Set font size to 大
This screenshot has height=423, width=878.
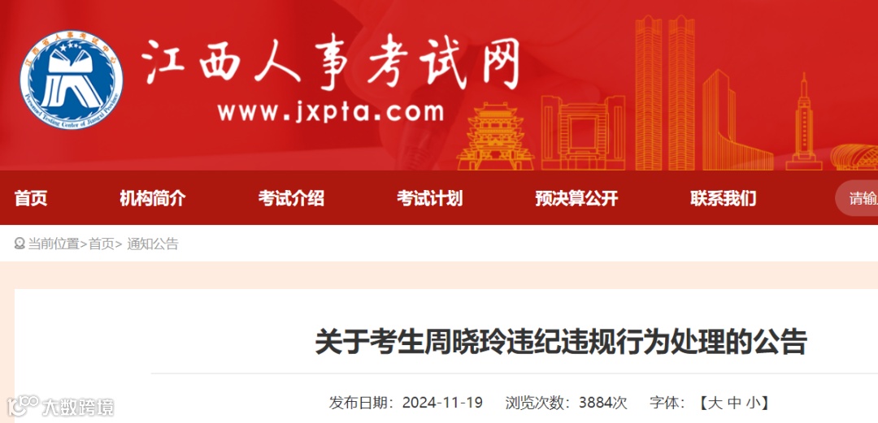pos(715,403)
